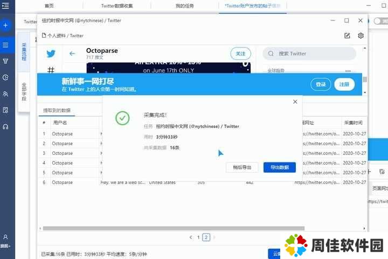Click the 搜索 Twitter search field
The width and height of the screenshot is (388, 259).
tap(309, 53)
